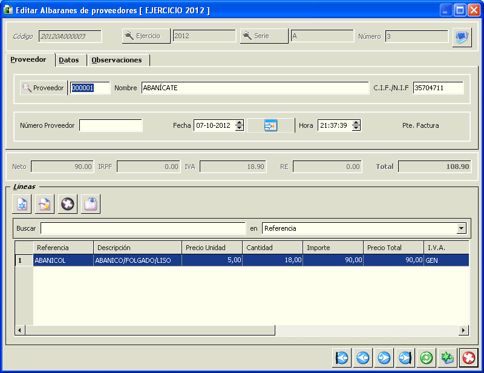Decrease the Hora time with down arrow
Image resolution: width=484 pixels, height=373 pixels.
(356, 128)
